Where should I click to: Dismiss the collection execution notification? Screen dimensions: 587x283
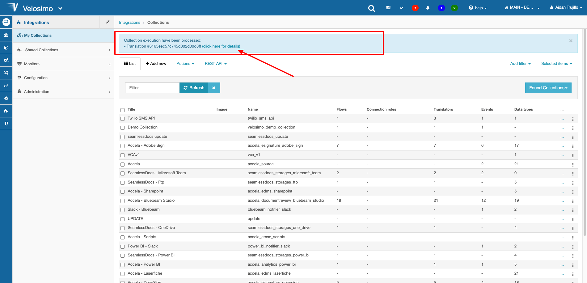[571, 40]
